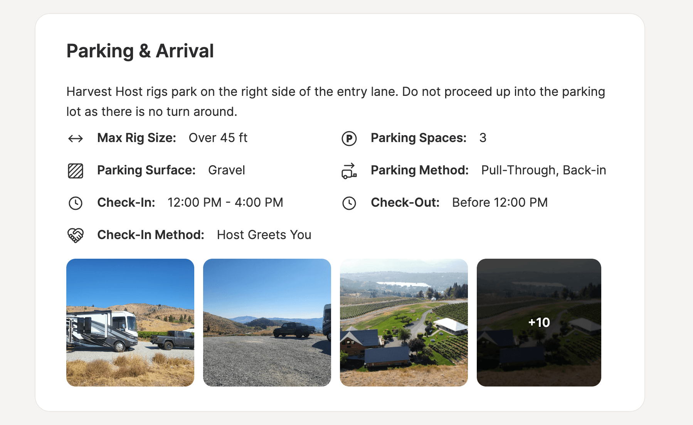This screenshot has height=425, width=693.
Task: Click the parking instructions description paragraph
Action: (x=336, y=102)
